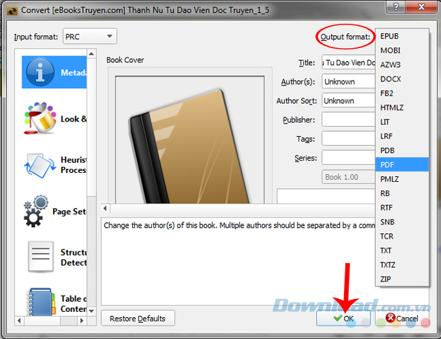The width and height of the screenshot is (441, 339).
Task: Select LRF output format
Action: point(402,136)
